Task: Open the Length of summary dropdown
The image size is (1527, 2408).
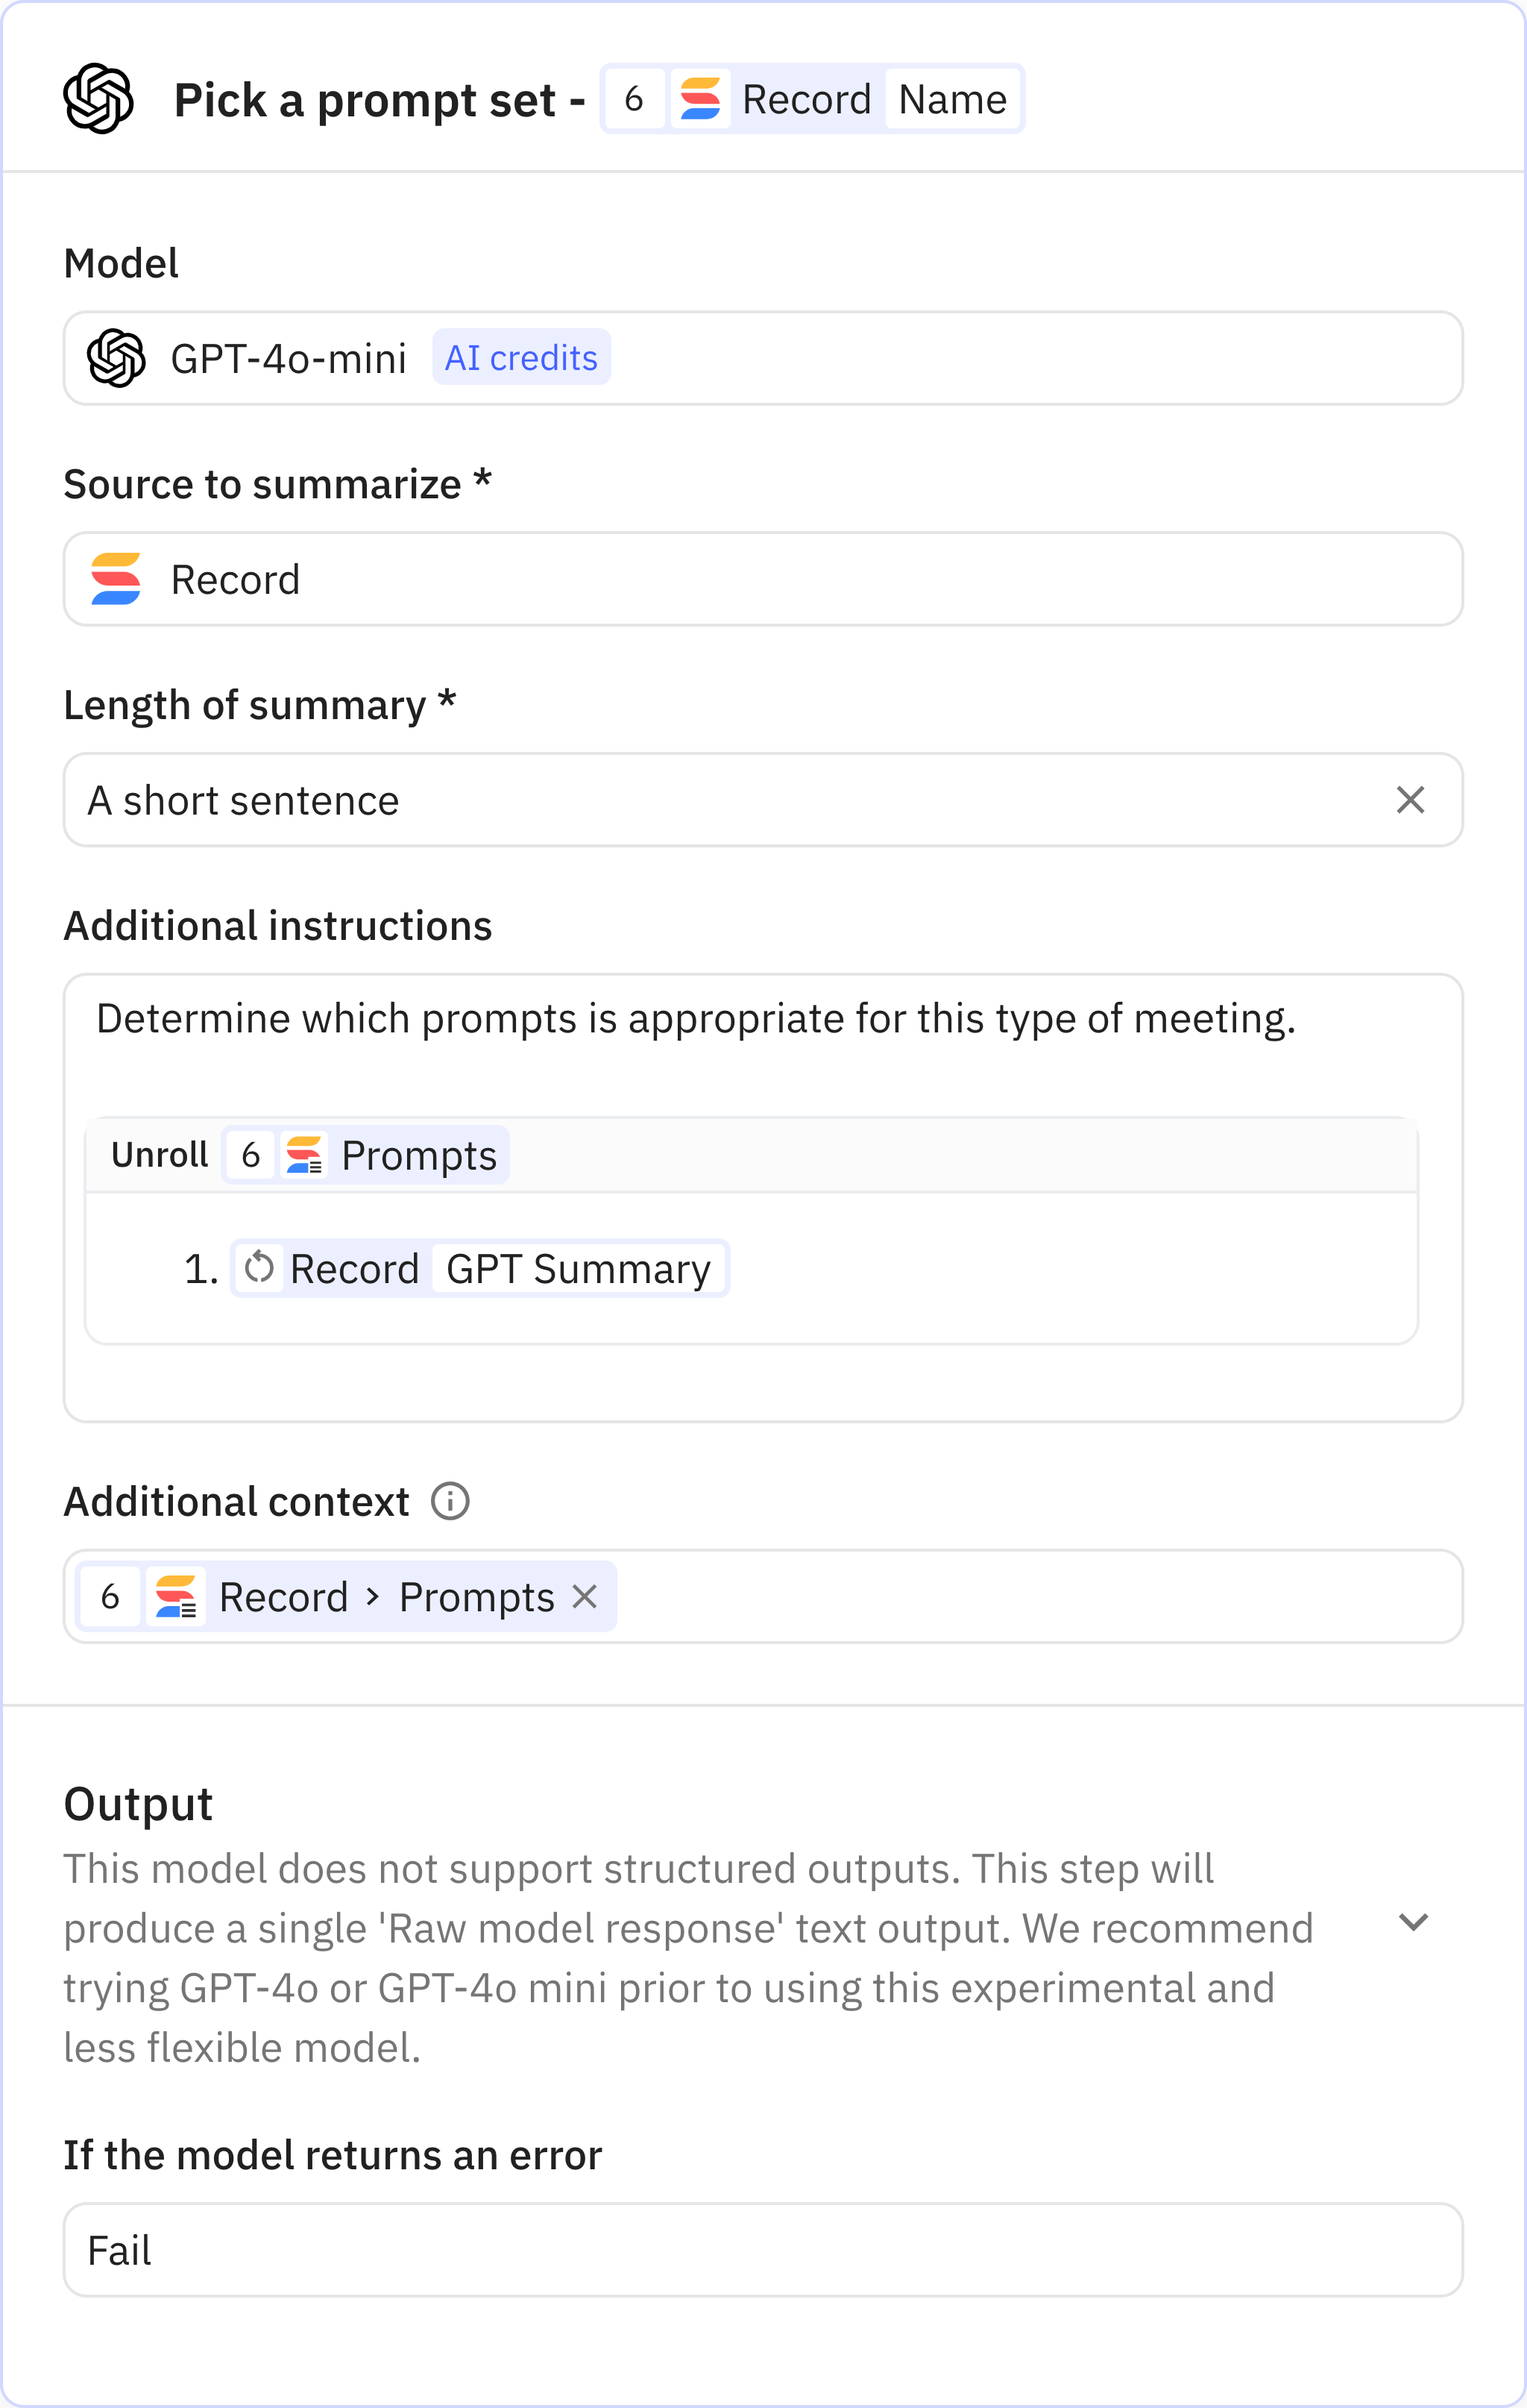Action: click(x=699, y=799)
